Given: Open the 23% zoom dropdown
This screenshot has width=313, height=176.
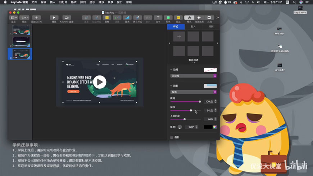Looking at the screenshot, I should coord(24,18).
